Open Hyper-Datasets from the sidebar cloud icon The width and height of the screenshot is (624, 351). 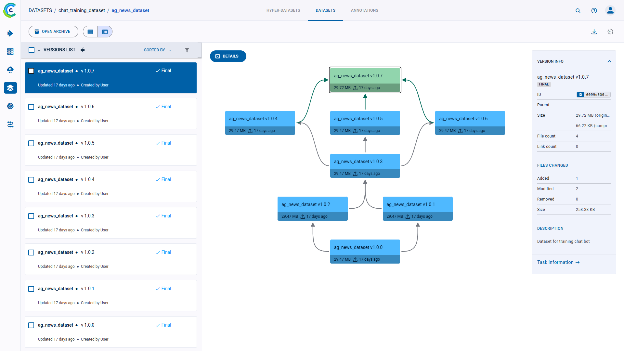click(x=10, y=70)
